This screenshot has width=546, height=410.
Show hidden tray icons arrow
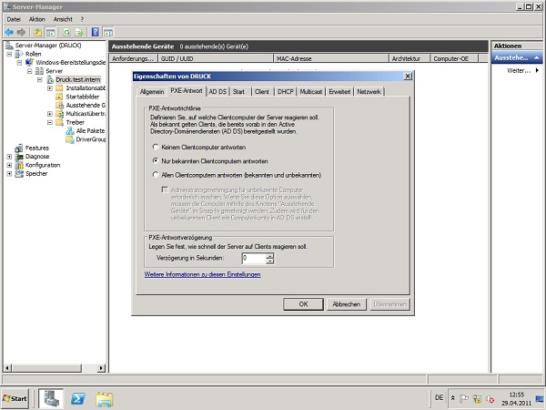pyautogui.click(x=452, y=398)
